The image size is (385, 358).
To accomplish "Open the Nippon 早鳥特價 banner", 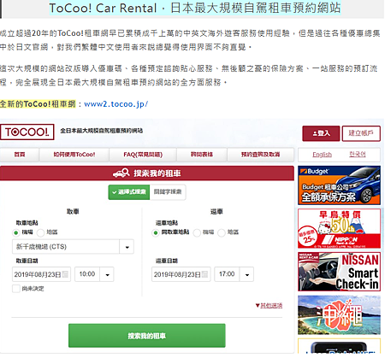I will pyautogui.click(x=339, y=229).
